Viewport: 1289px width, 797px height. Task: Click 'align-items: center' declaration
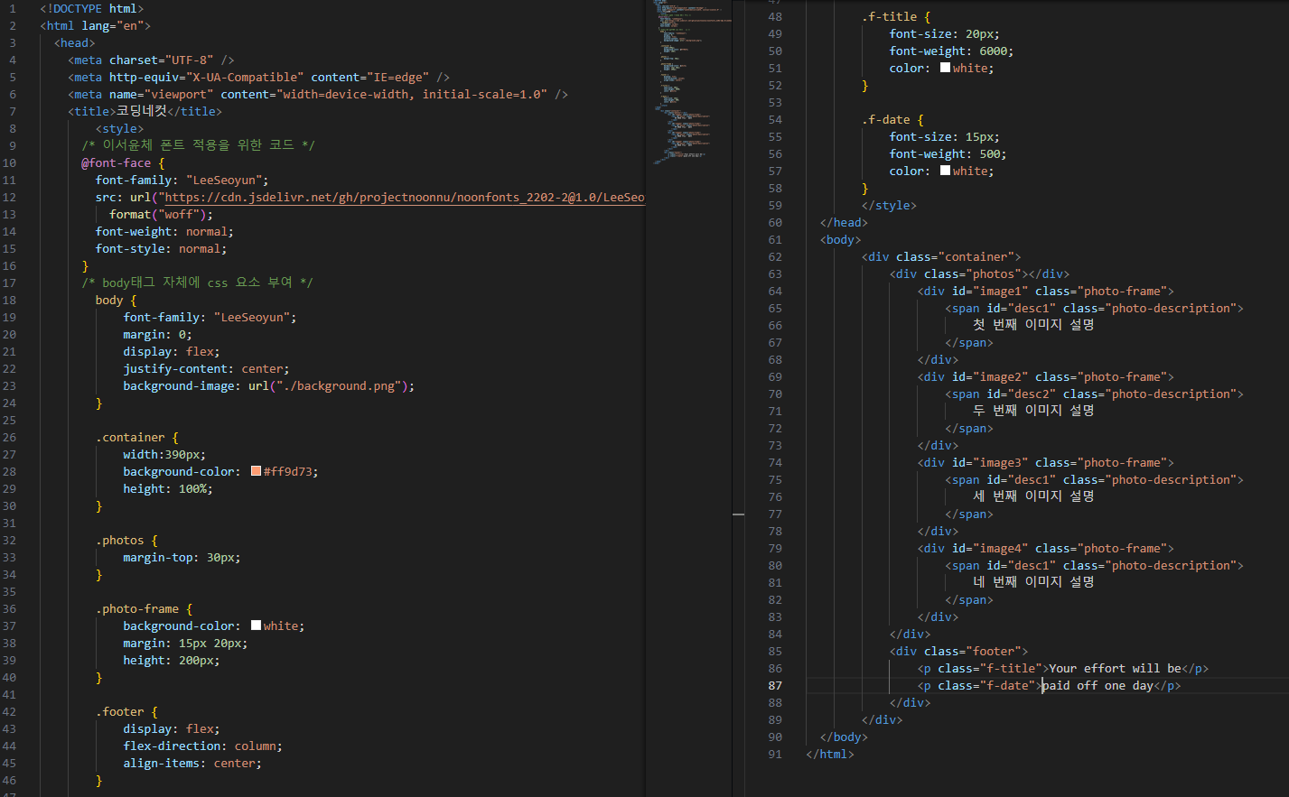[192, 763]
